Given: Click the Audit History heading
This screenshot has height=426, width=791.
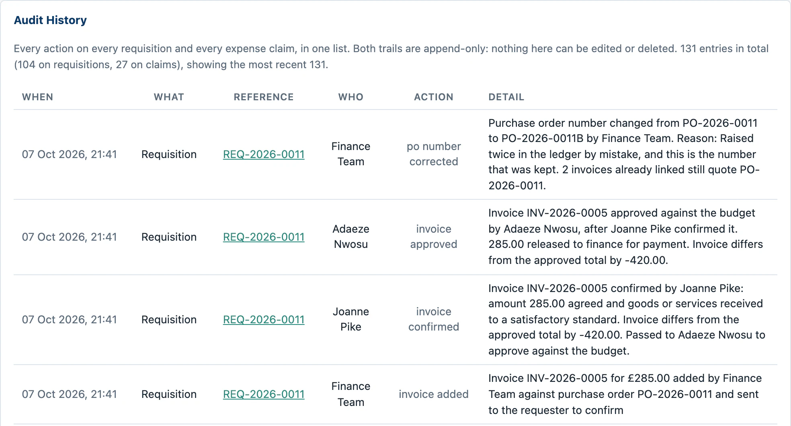Looking at the screenshot, I should coord(50,20).
